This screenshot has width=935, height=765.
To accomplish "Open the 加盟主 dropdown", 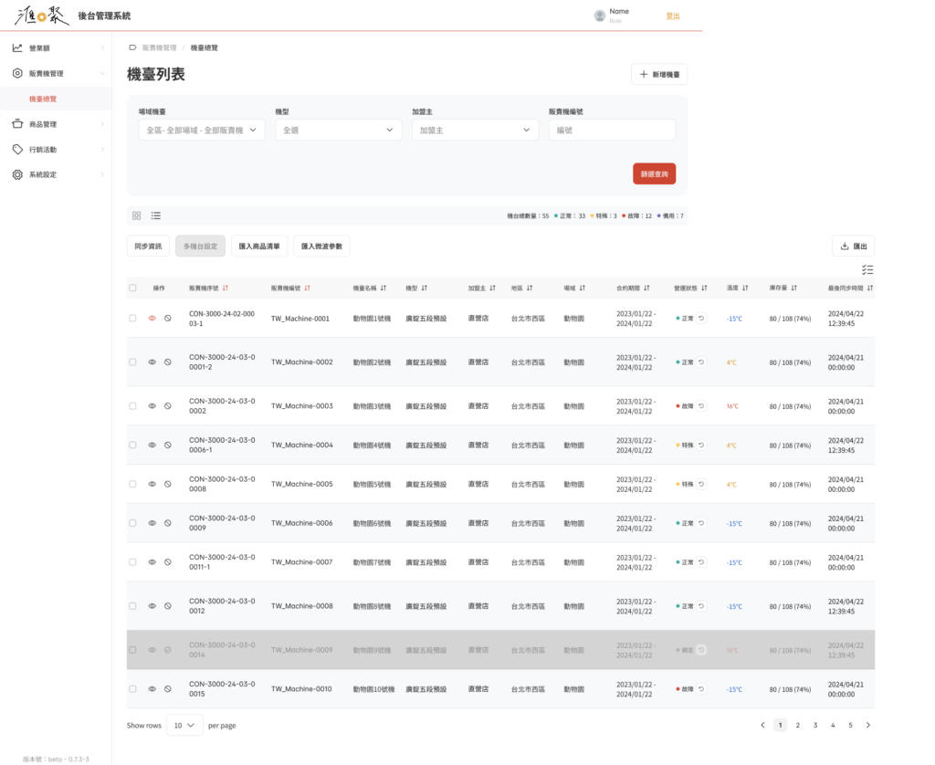I will [x=475, y=131].
